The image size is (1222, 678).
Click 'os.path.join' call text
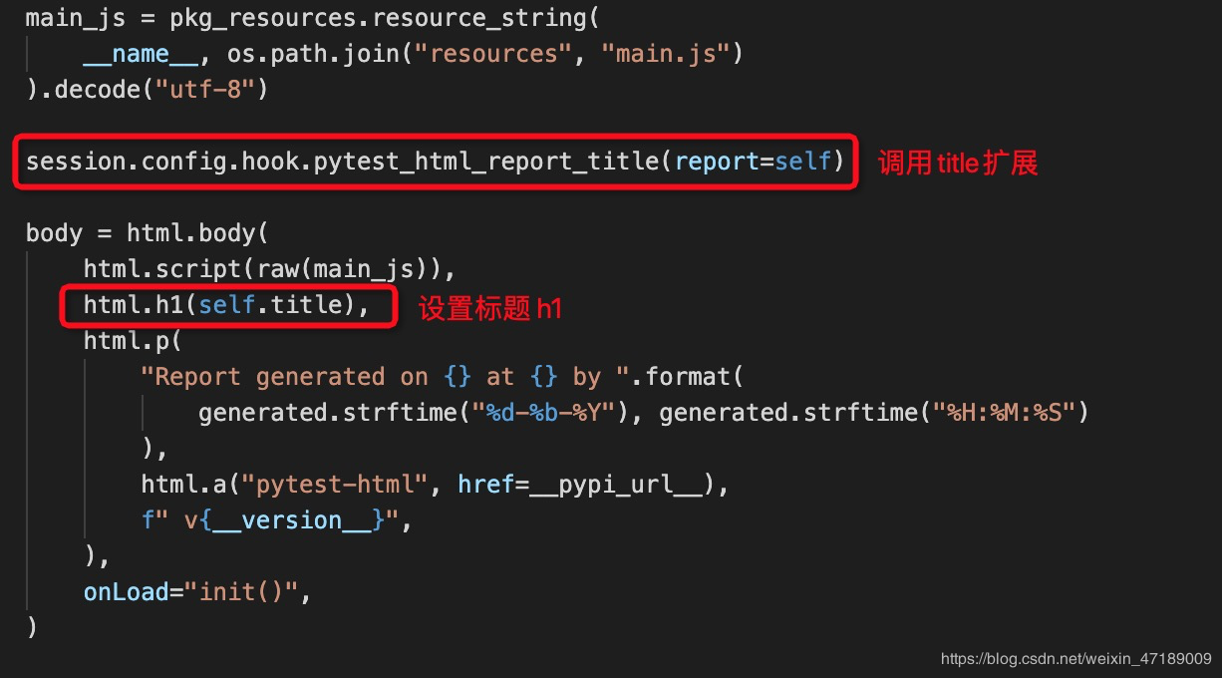pos(313,54)
